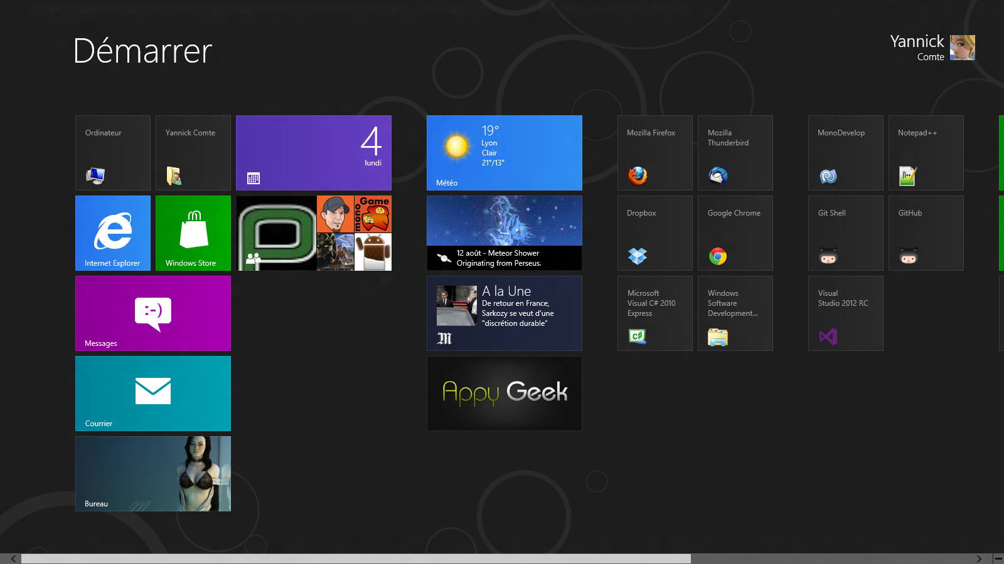Open the Messages tile
This screenshot has width=1004, height=564.
(153, 313)
